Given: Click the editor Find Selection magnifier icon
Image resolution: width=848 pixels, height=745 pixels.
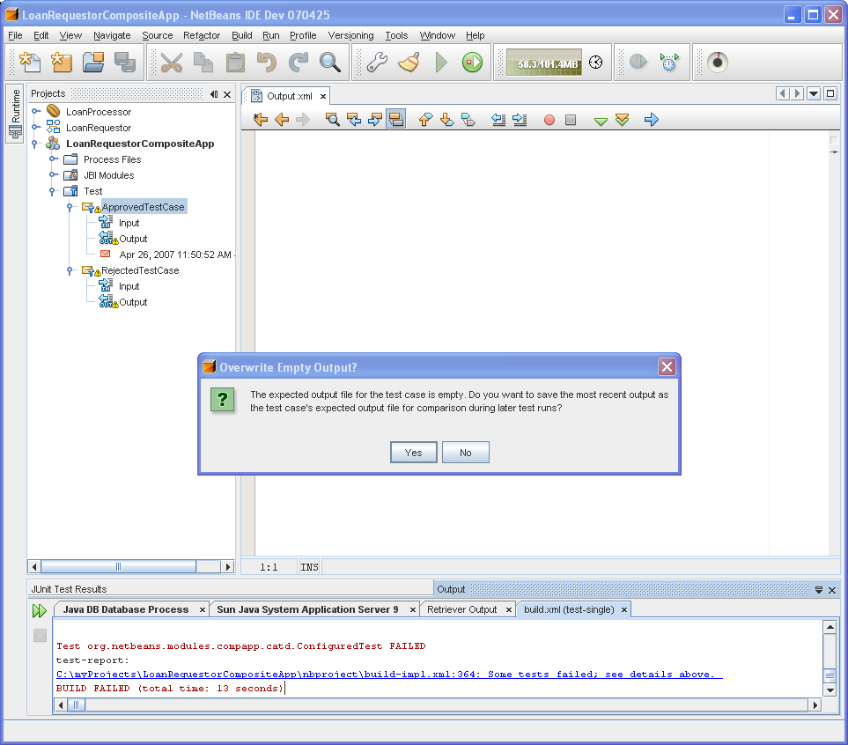Looking at the screenshot, I should pos(333,119).
